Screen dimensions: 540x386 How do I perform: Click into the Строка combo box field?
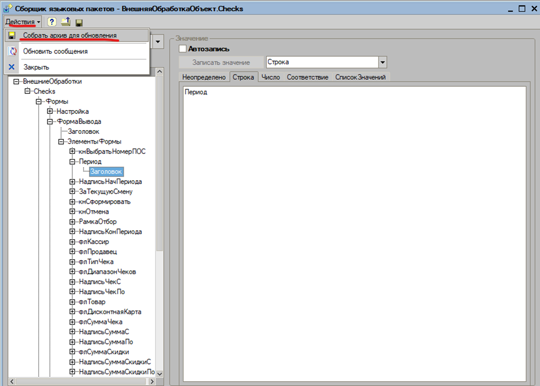322,62
